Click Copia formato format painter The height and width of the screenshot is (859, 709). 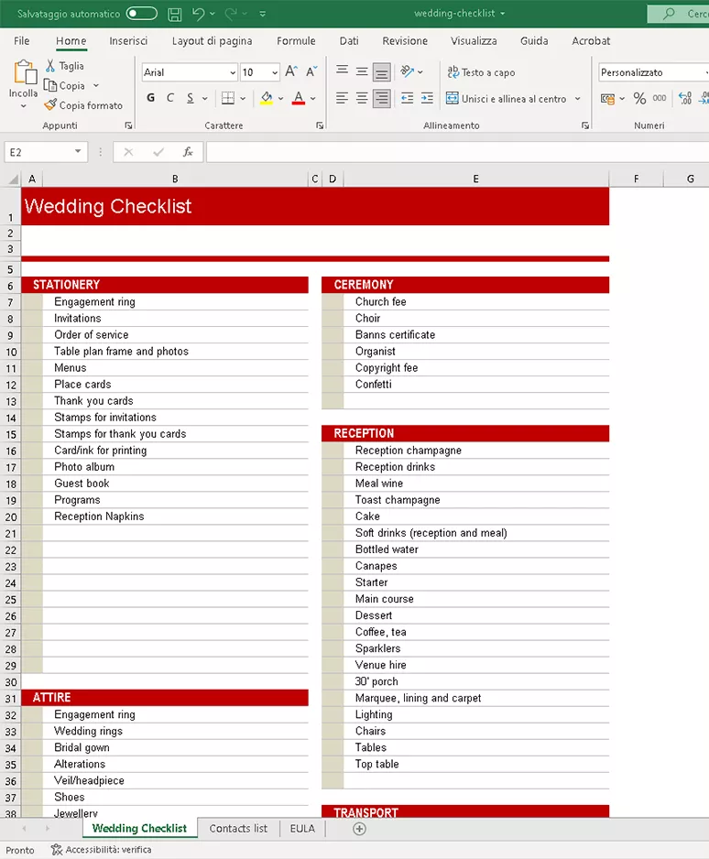coord(83,105)
